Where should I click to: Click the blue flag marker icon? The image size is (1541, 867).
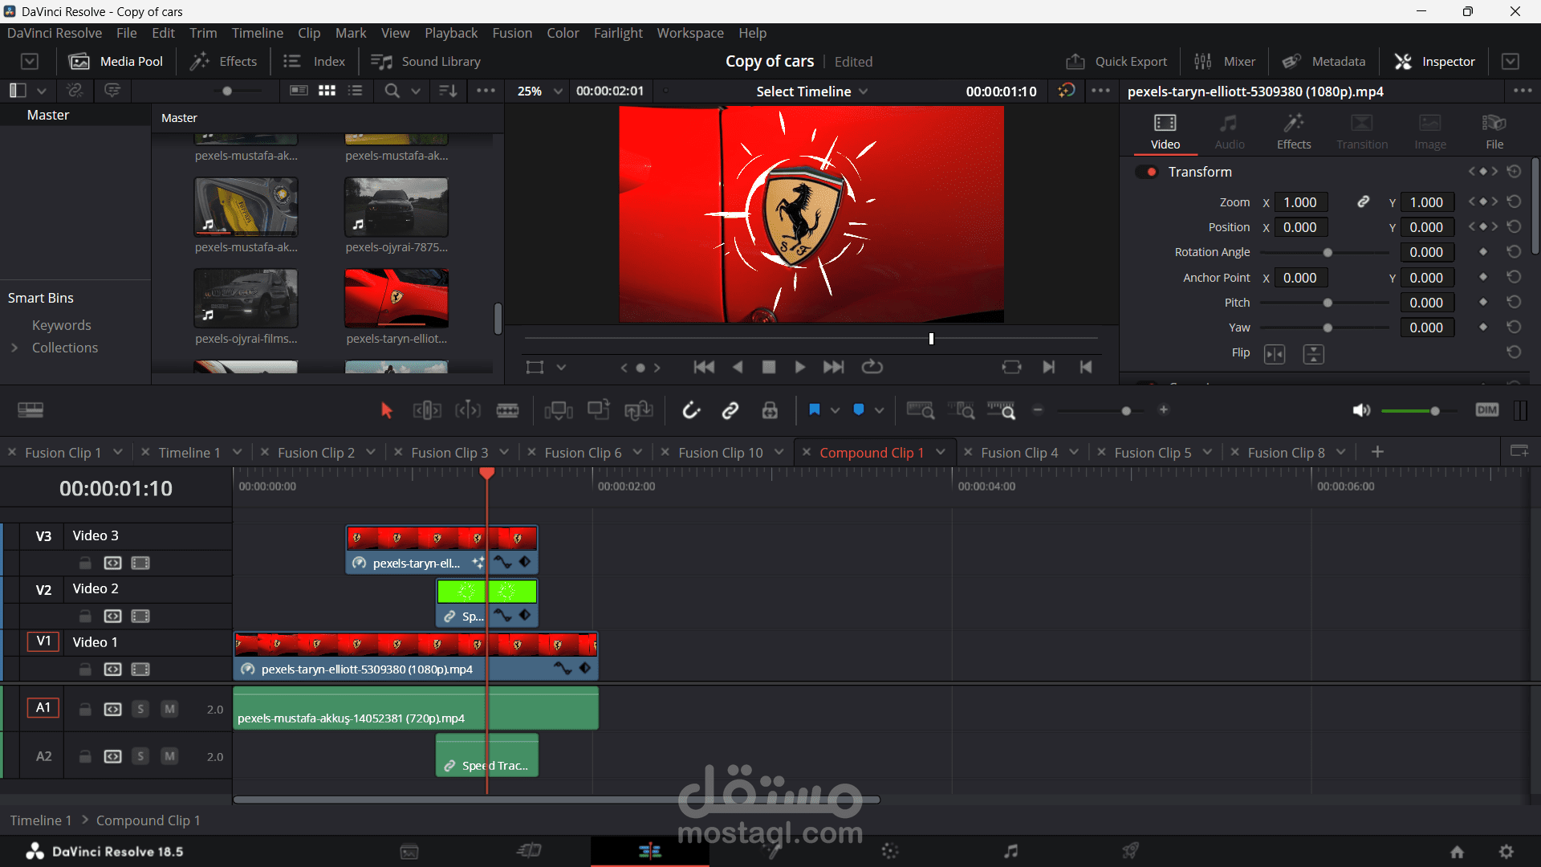click(815, 410)
